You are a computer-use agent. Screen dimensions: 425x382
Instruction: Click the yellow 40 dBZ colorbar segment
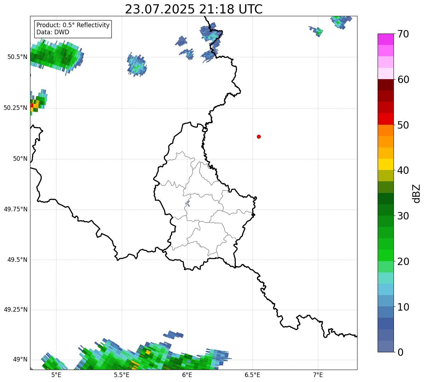(386, 165)
